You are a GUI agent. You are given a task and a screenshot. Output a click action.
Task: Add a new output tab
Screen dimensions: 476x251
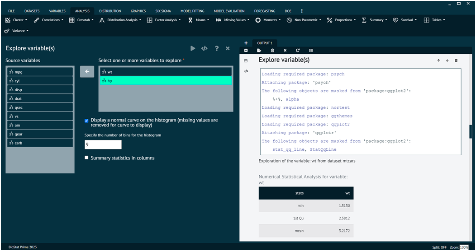coord(246,43)
